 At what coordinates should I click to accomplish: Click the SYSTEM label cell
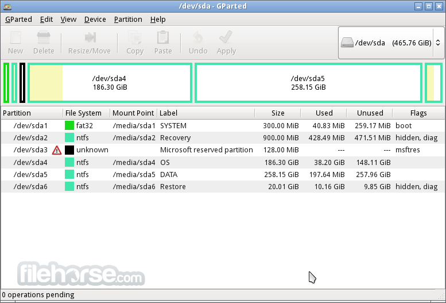pyautogui.click(x=173, y=126)
